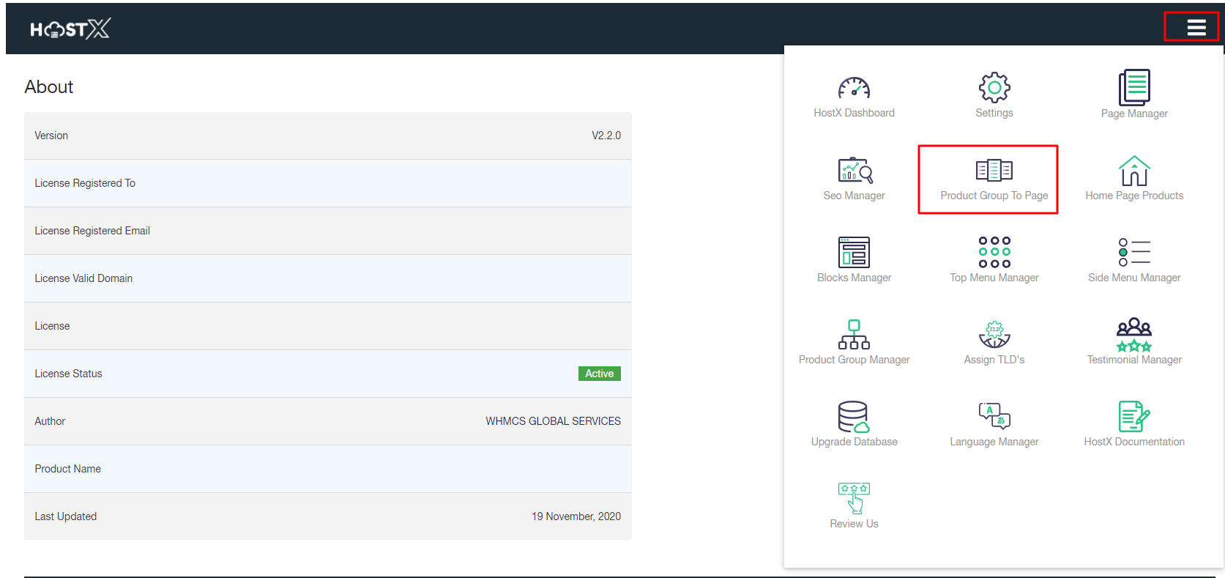Click the Active license status badge
The height and width of the screenshot is (578, 1225).
pyautogui.click(x=599, y=374)
